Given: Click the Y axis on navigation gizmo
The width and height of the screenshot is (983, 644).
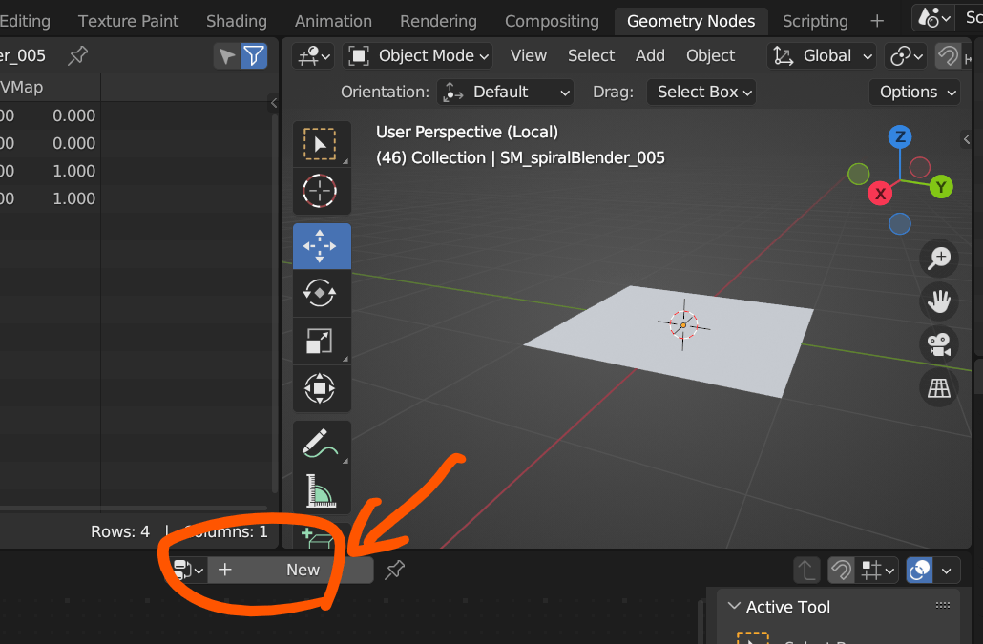Looking at the screenshot, I should click(x=941, y=187).
